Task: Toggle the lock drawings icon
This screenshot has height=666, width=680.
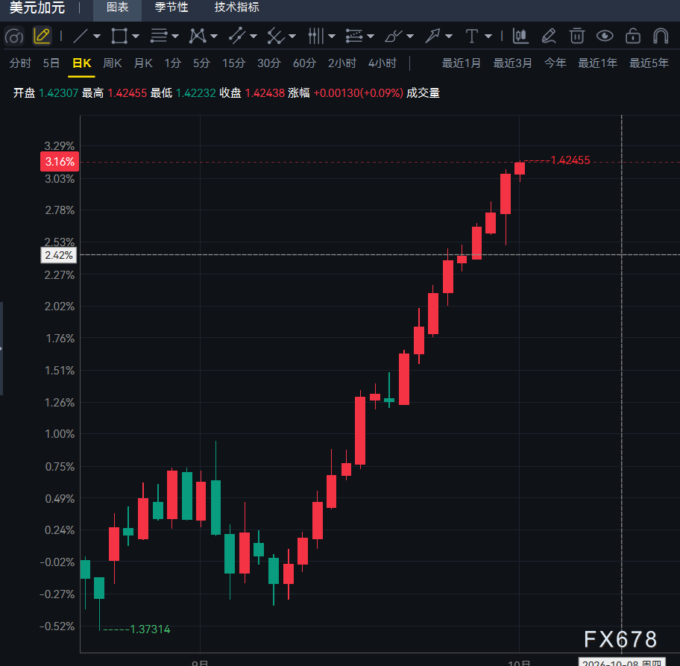Action: [x=633, y=36]
